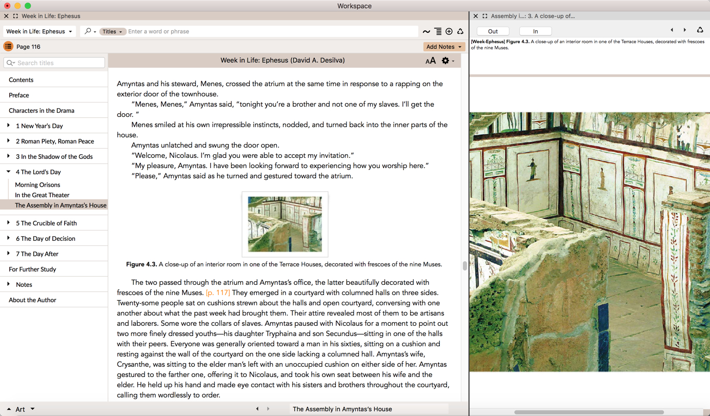This screenshot has width=710, height=416.
Task: Expand 7 The Day After chapter
Action: [9, 254]
